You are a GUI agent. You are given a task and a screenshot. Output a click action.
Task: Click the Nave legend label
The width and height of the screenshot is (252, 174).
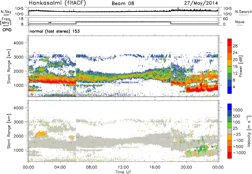tap(240, 22)
